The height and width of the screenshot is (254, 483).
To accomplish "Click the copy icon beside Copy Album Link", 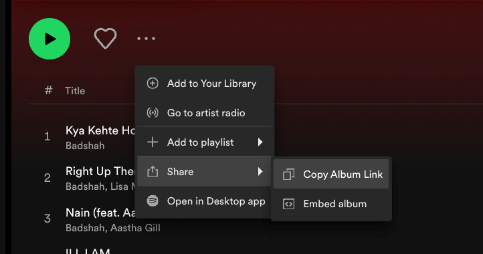I will click(x=288, y=174).
